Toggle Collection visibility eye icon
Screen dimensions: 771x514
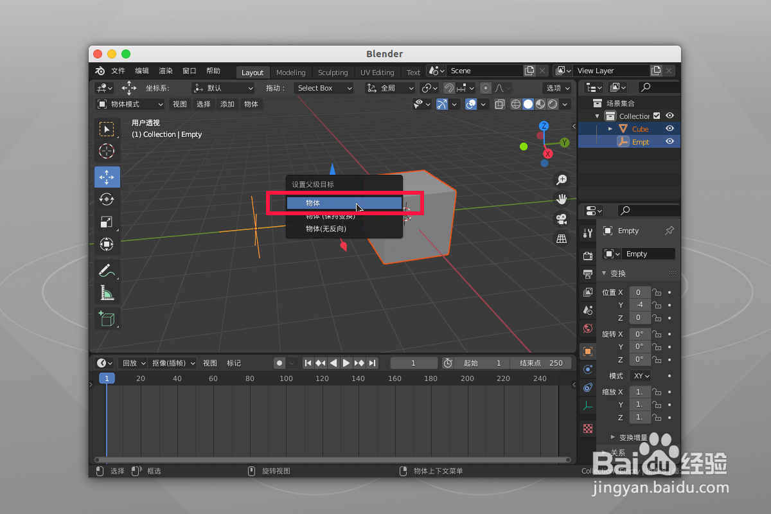[669, 116]
